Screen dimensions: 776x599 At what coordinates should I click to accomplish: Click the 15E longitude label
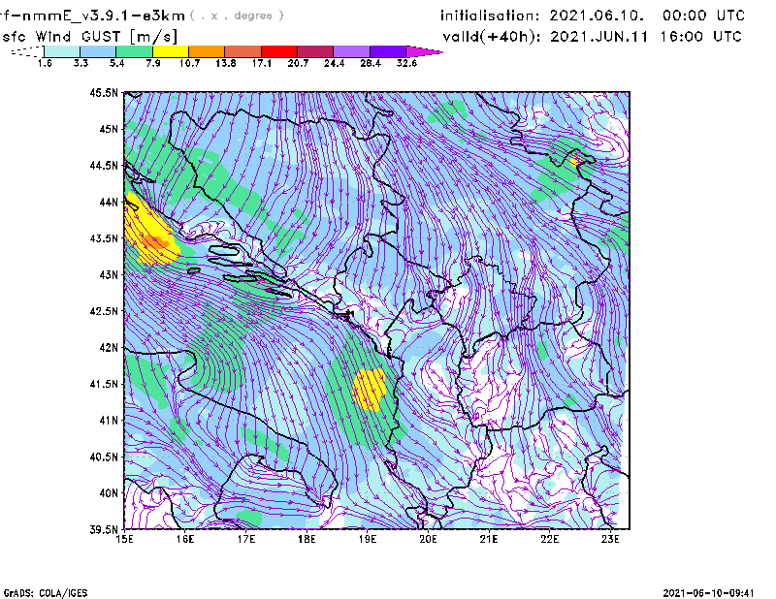point(124,539)
